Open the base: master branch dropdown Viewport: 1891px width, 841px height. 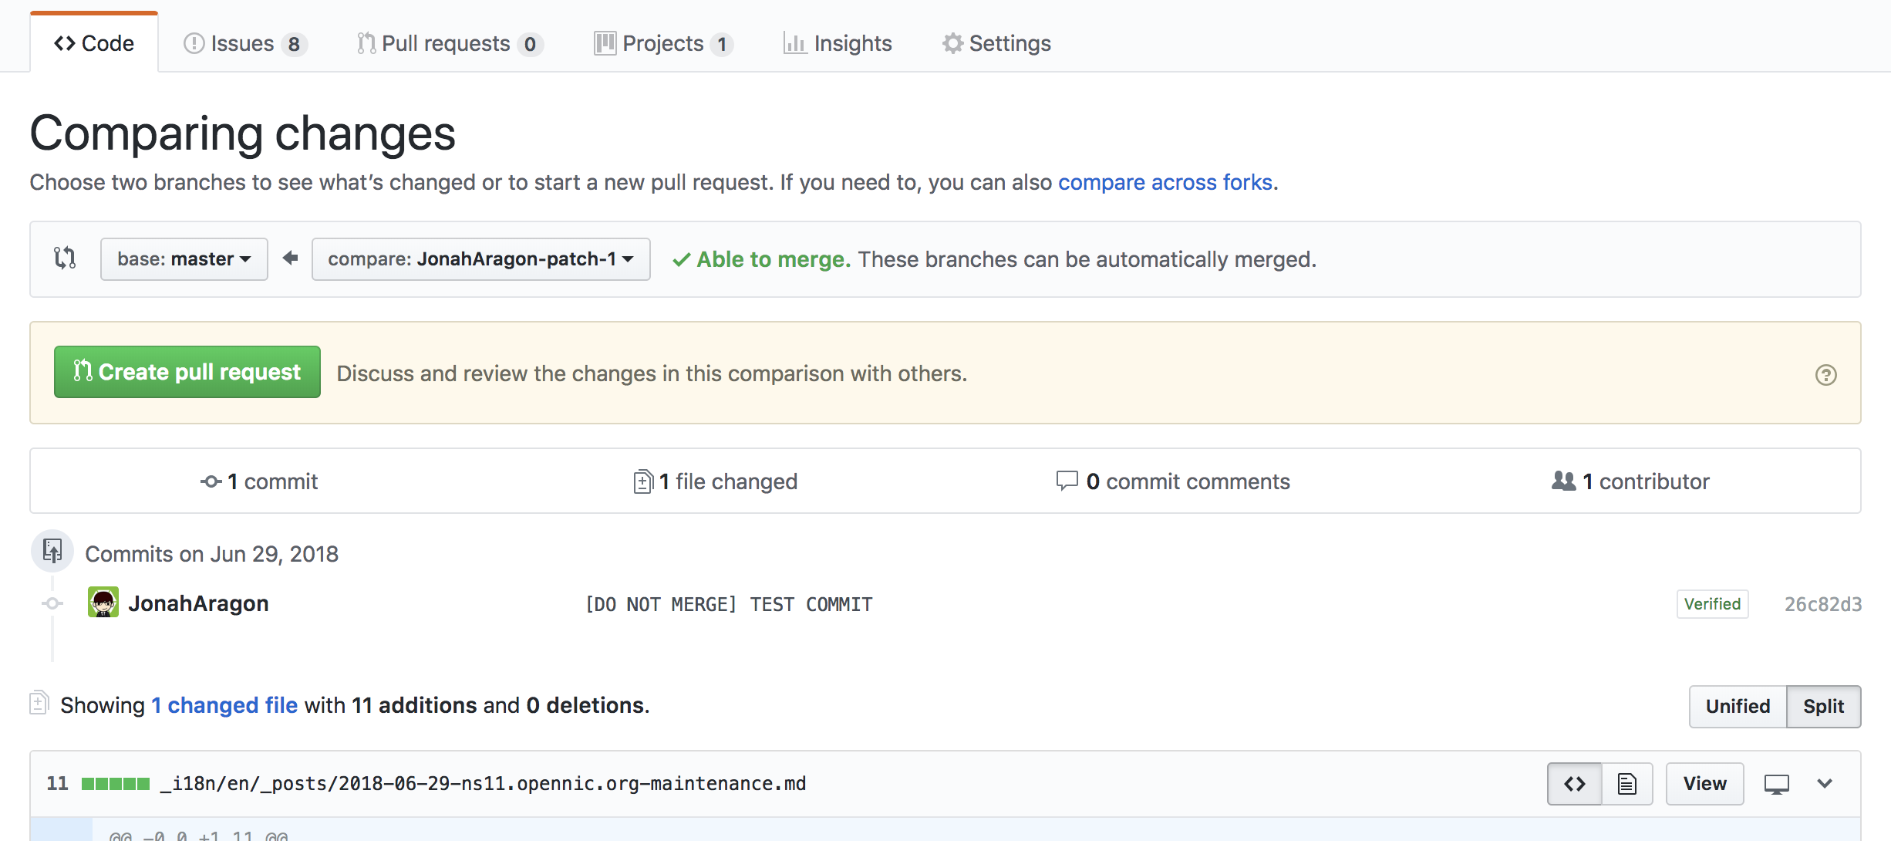(x=184, y=259)
